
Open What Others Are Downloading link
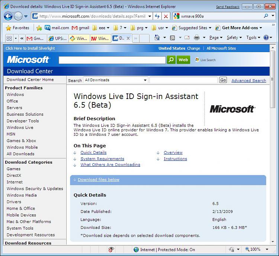pos(110,165)
